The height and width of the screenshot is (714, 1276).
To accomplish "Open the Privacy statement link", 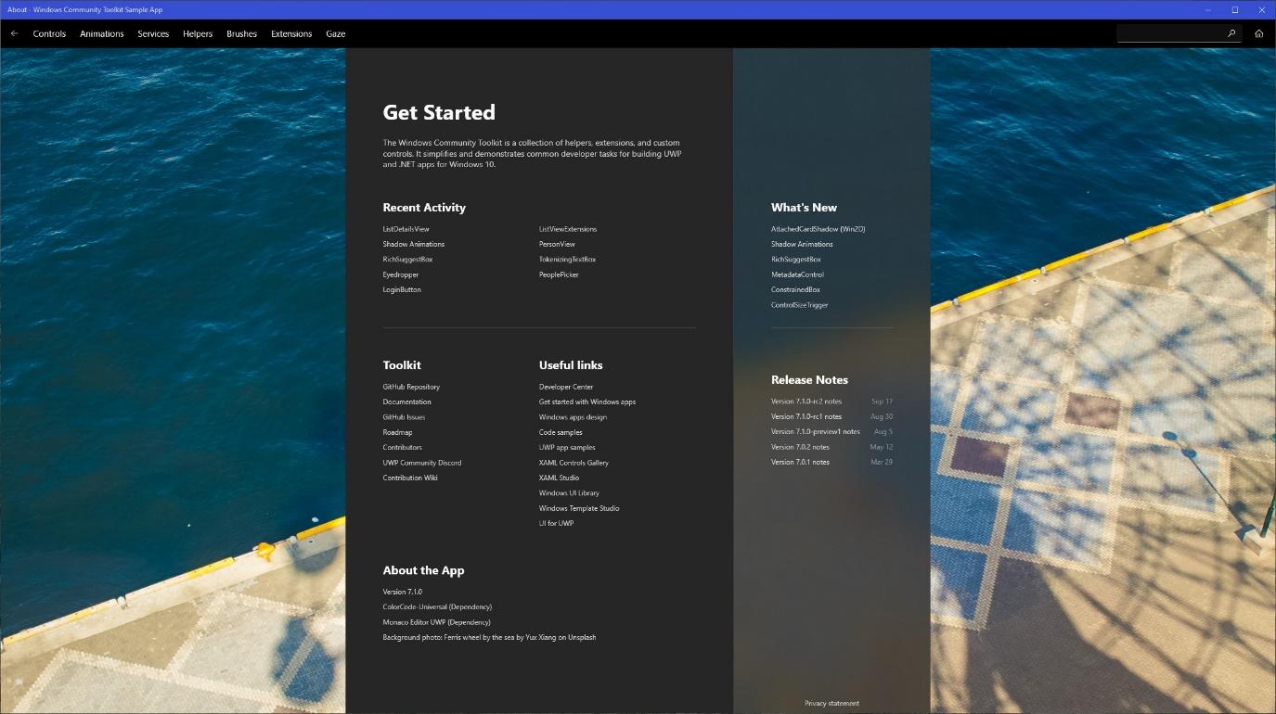I will pyautogui.click(x=831, y=704).
